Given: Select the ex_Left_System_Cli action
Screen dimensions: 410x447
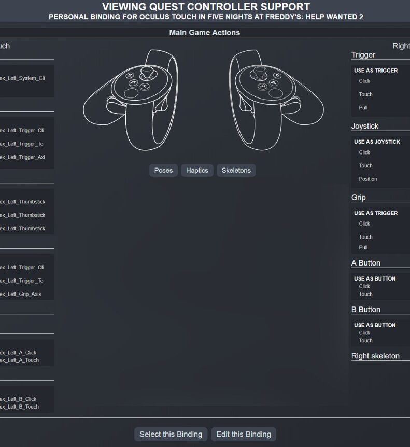Looking at the screenshot, I should point(22,78).
